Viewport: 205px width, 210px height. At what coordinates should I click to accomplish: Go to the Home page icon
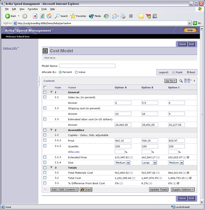(49, 16)
